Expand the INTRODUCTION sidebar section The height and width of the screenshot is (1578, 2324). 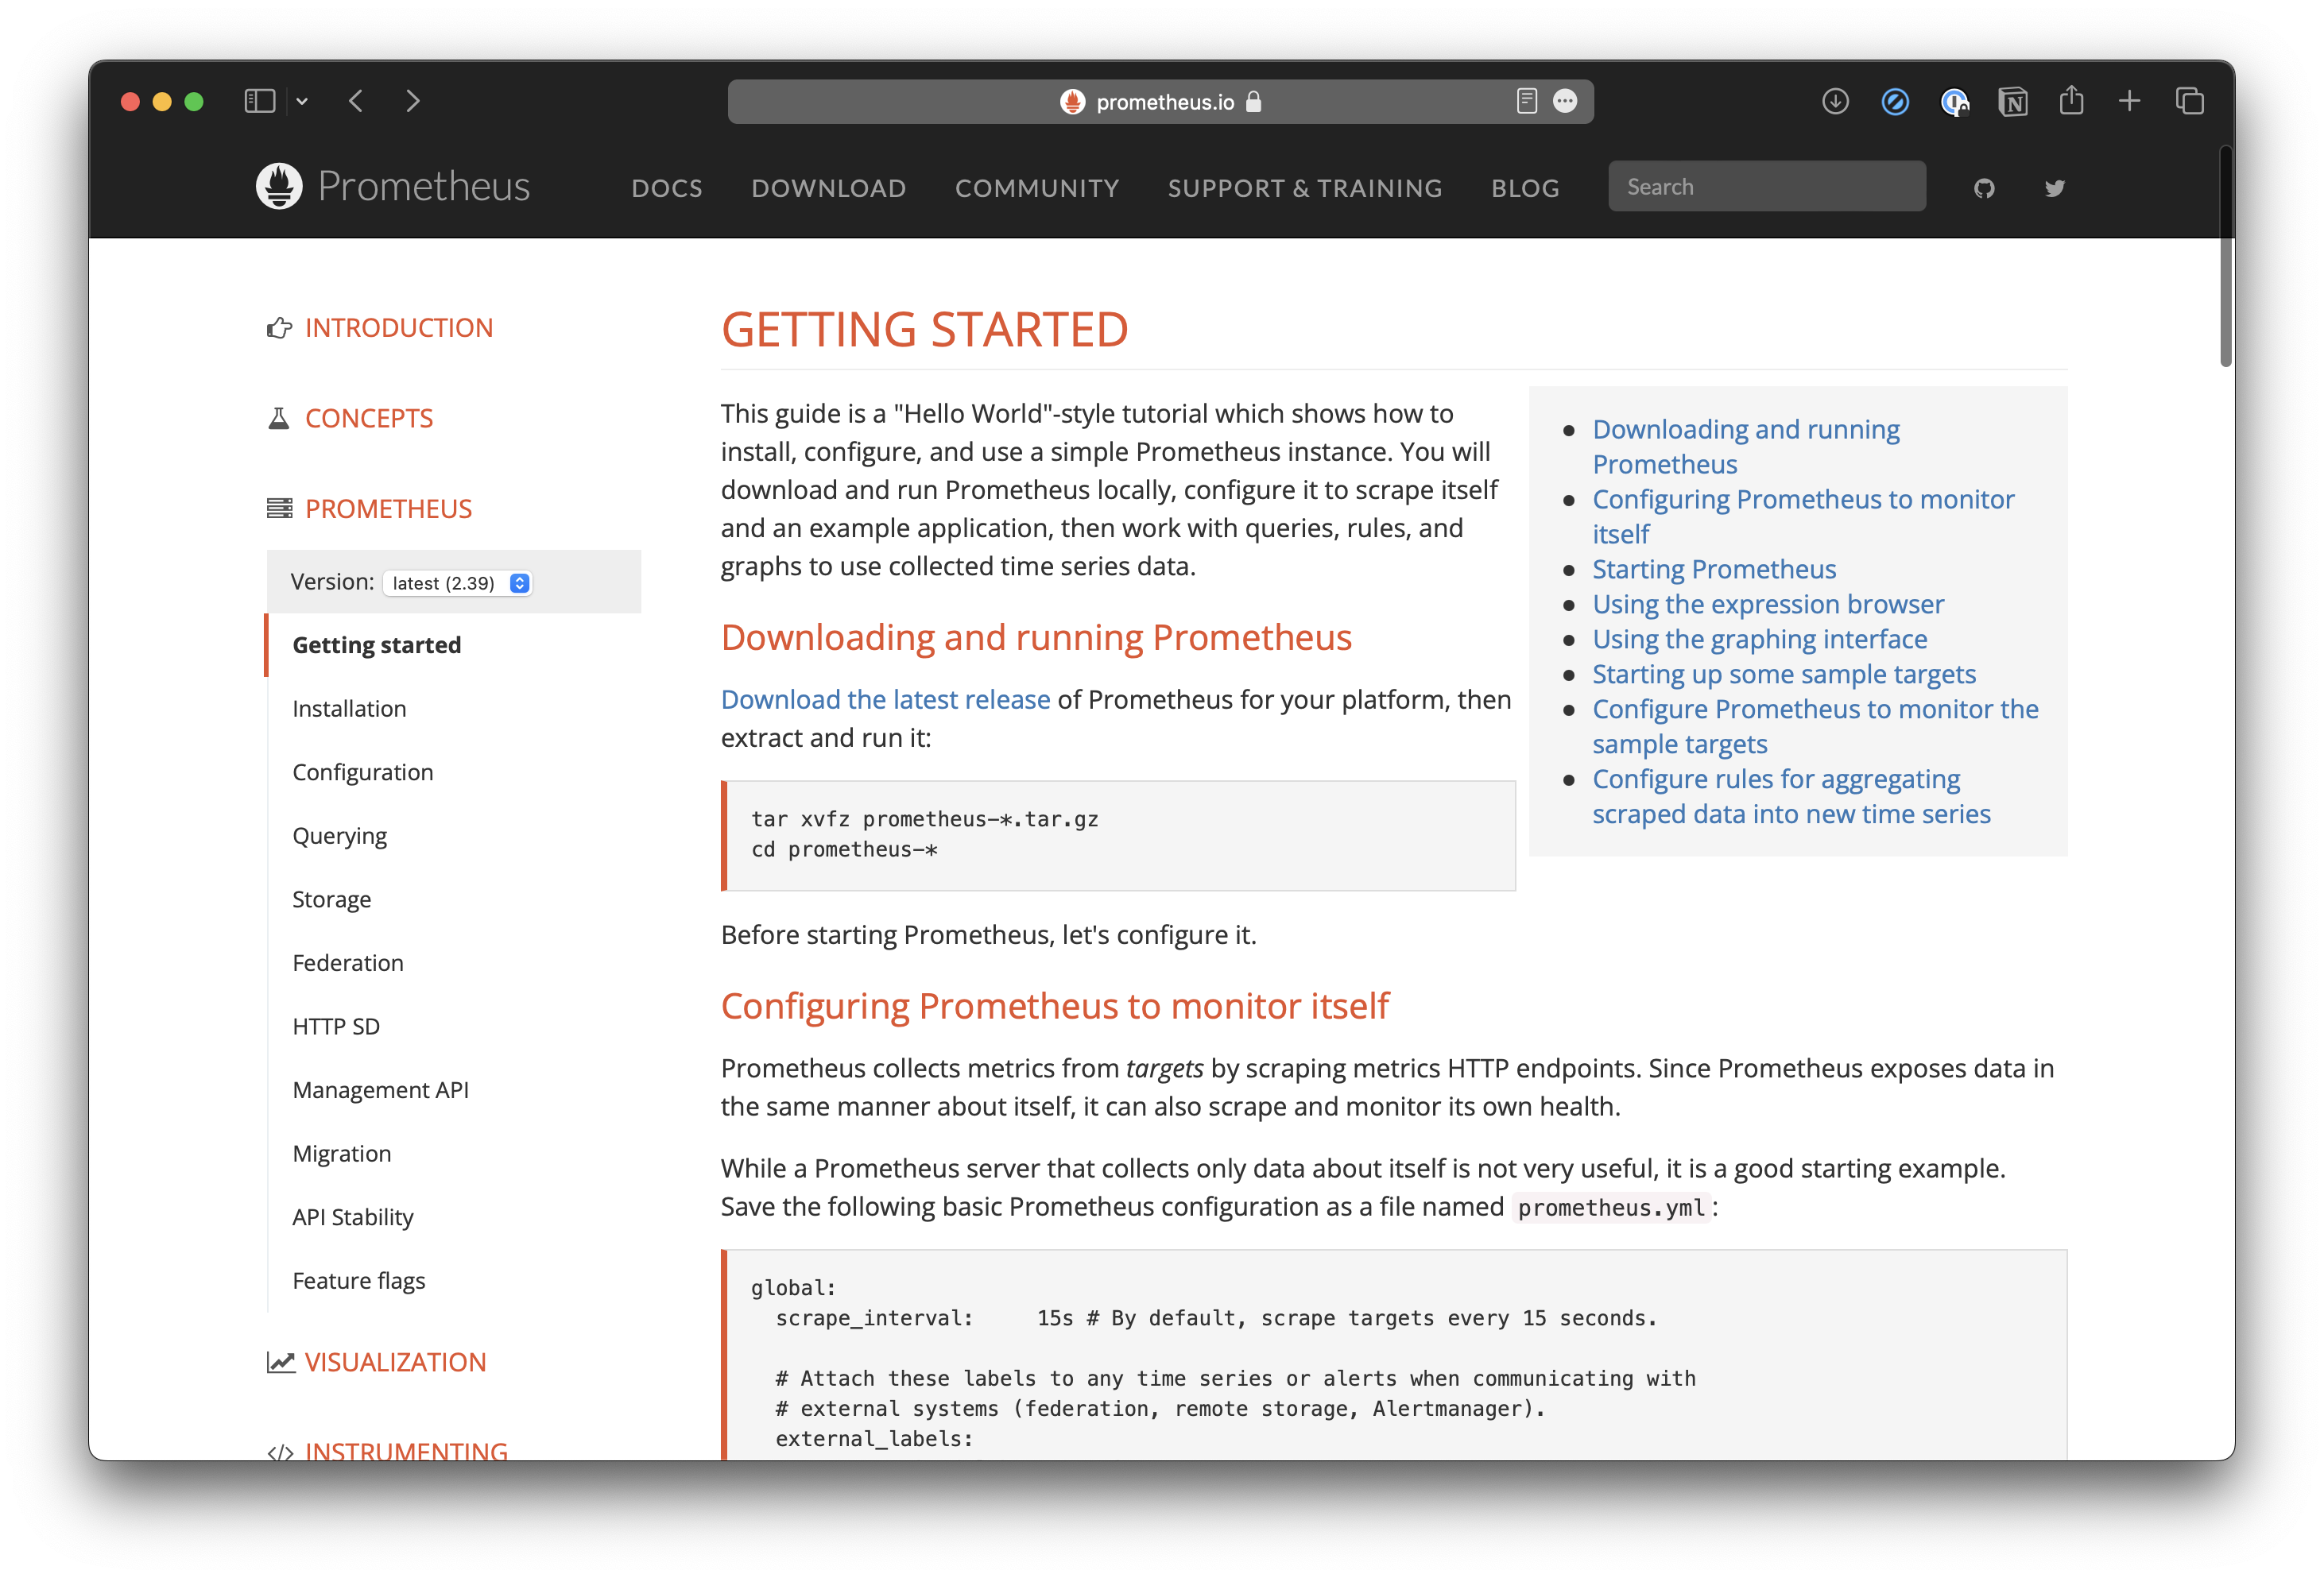pyautogui.click(x=398, y=328)
